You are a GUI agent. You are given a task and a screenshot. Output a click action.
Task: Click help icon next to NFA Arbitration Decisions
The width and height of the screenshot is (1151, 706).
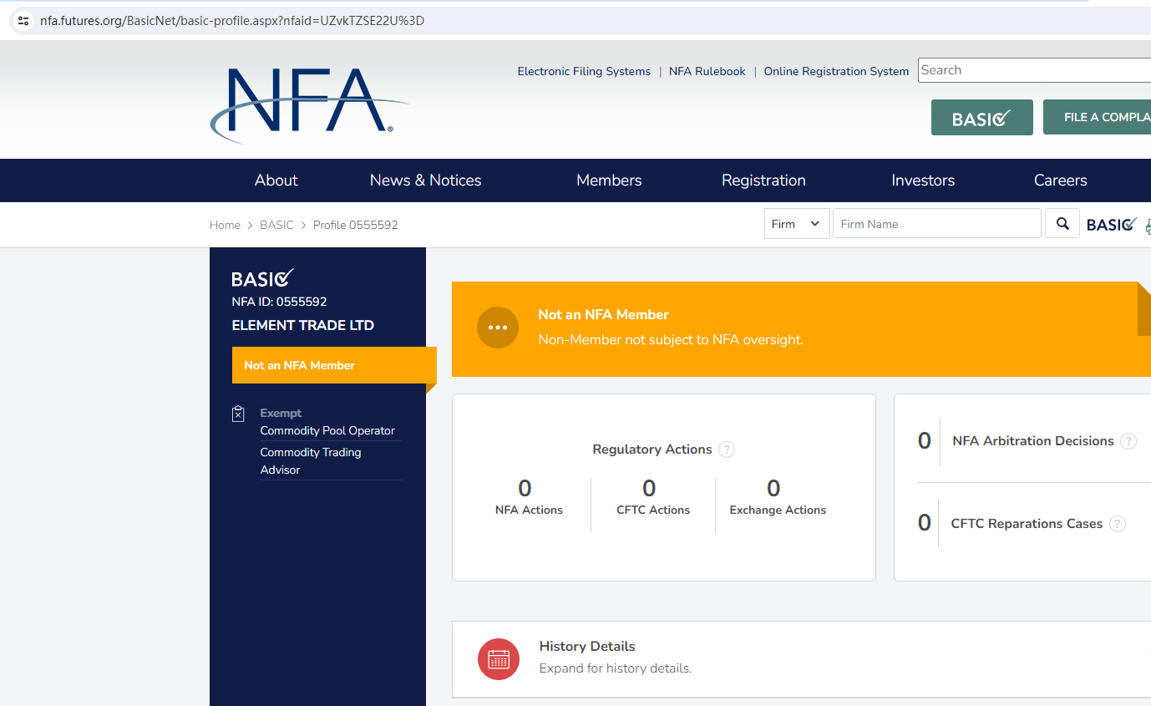click(x=1128, y=441)
